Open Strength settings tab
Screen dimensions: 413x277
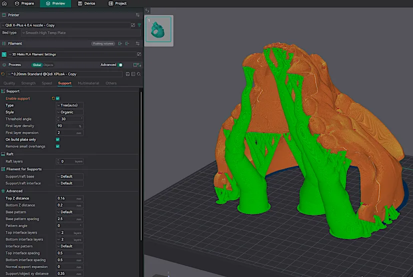click(28, 83)
